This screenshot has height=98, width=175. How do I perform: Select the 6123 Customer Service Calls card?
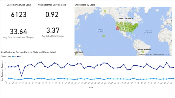[19, 14]
